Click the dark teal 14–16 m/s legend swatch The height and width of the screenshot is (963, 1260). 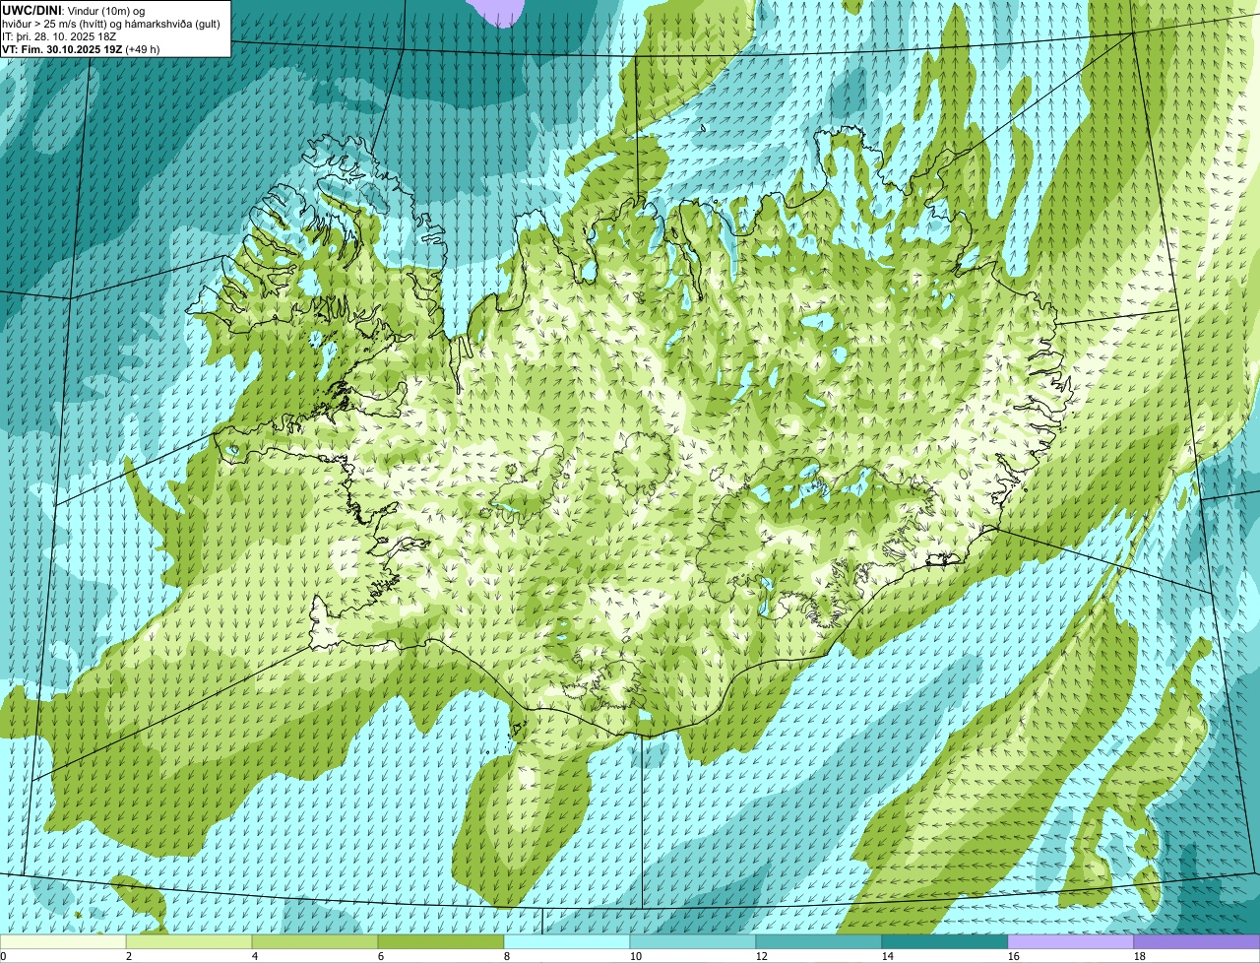tap(945, 941)
